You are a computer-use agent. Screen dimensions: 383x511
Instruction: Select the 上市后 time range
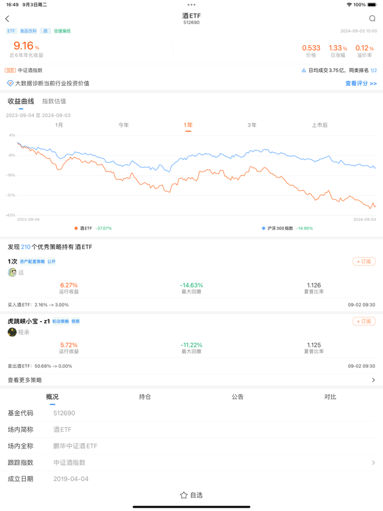point(319,125)
